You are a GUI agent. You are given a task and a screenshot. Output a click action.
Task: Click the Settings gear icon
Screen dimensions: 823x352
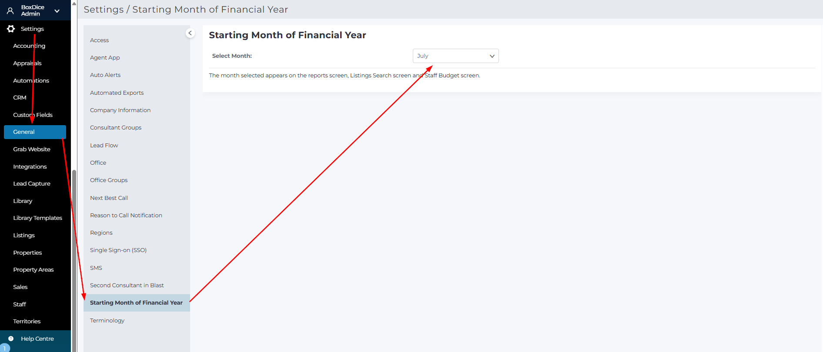[11, 29]
